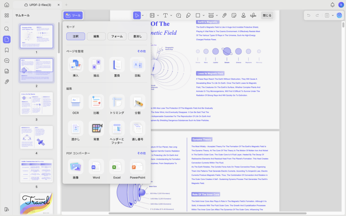Select the thumbnails panel icon
346x216 pixels.
click(7, 39)
